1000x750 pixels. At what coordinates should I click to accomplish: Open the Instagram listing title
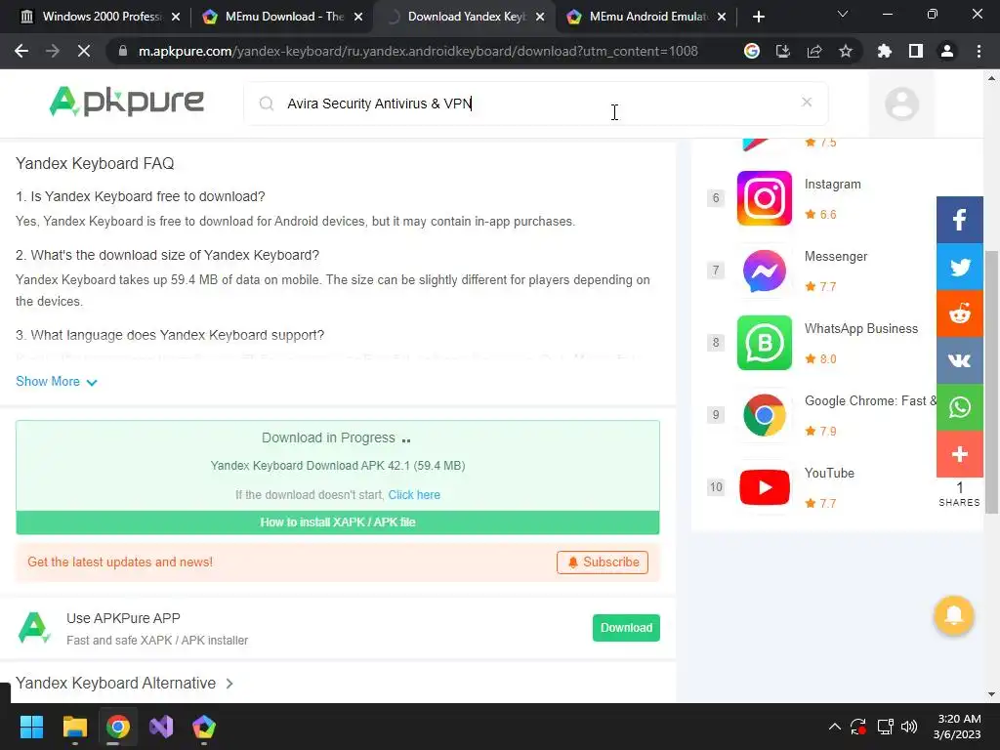[x=832, y=185]
